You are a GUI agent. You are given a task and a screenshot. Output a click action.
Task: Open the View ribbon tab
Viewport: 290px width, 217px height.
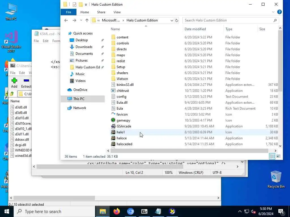pyautogui.click(x=117, y=12)
